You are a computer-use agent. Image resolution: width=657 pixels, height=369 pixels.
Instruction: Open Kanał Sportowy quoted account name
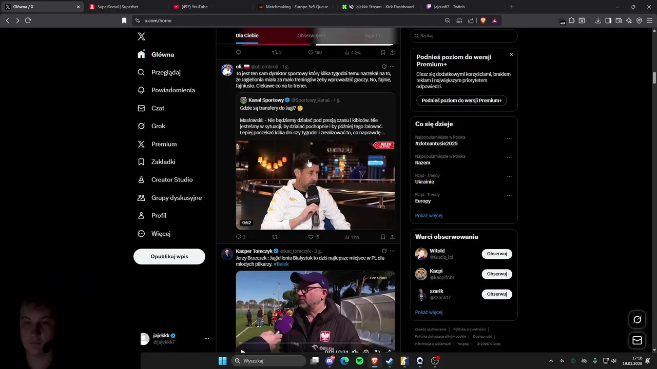[x=266, y=100]
